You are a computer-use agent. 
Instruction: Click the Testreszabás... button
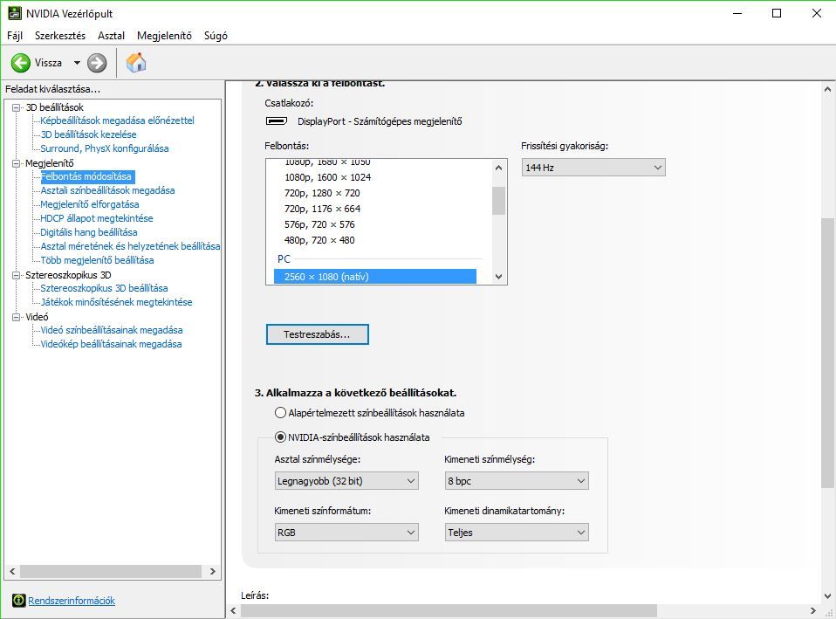pyautogui.click(x=318, y=334)
